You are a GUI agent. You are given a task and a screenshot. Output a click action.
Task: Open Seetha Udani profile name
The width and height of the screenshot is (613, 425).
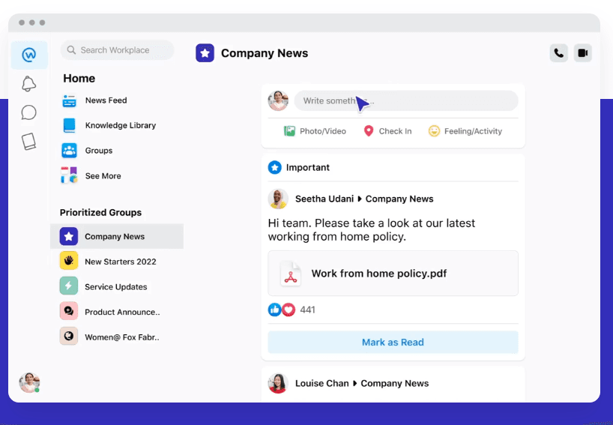[x=324, y=199]
